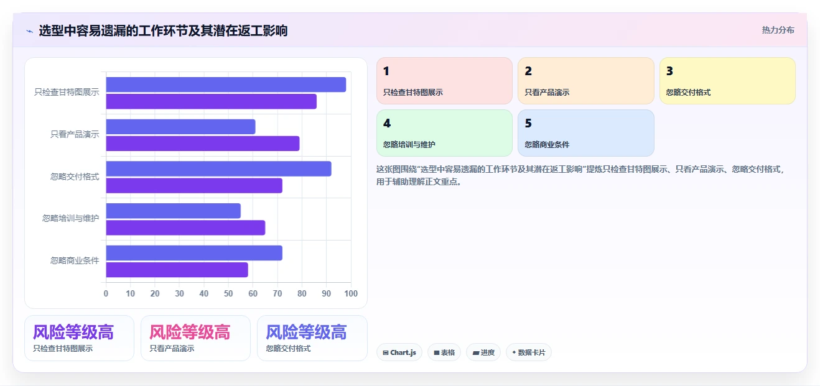
Task: Click the lower purple bar of 忽略商业条件
Action: 177,270
